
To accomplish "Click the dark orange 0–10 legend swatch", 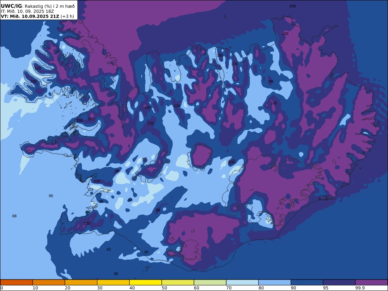I will [x=16, y=282].
